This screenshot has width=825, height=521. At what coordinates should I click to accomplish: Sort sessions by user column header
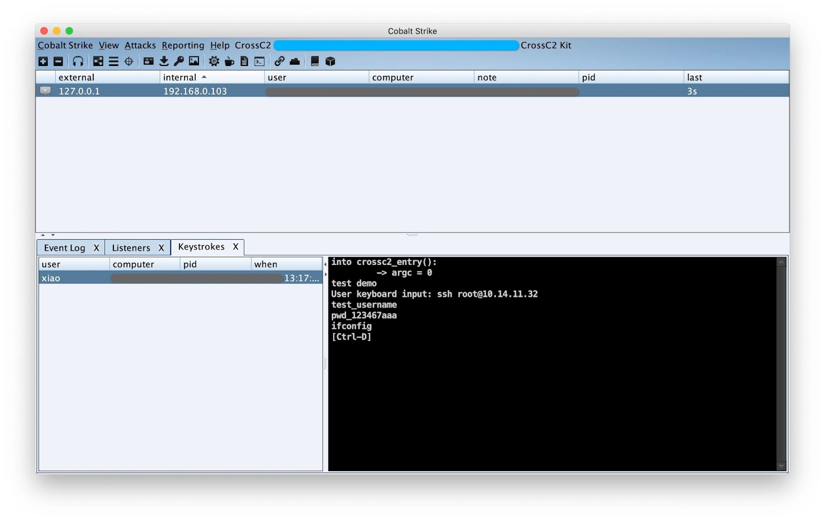tap(317, 77)
